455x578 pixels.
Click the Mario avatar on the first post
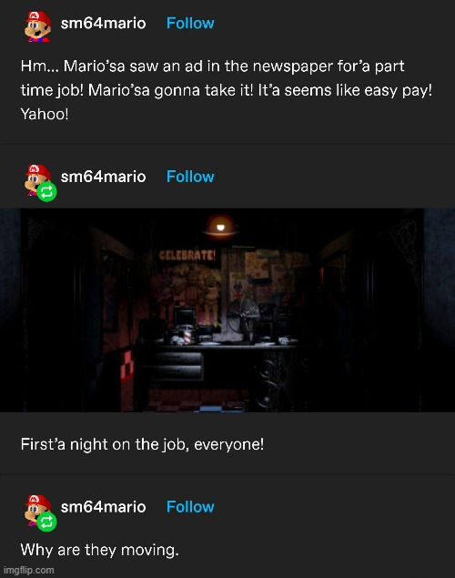tap(38, 26)
